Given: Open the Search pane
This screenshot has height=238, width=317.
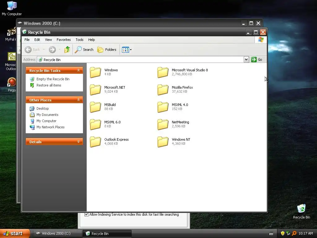Looking at the screenshot, I should click(x=84, y=50).
